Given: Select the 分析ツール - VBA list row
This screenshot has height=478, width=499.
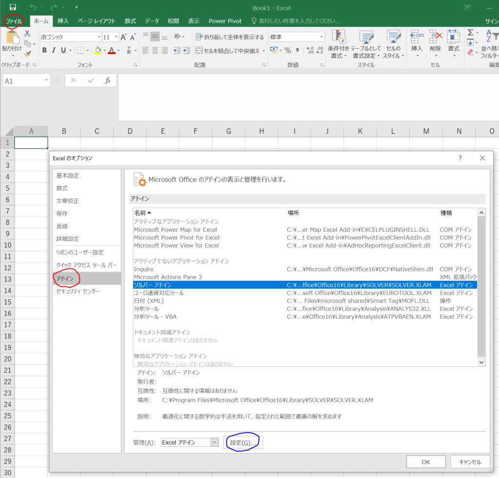Looking at the screenshot, I should (x=305, y=316).
